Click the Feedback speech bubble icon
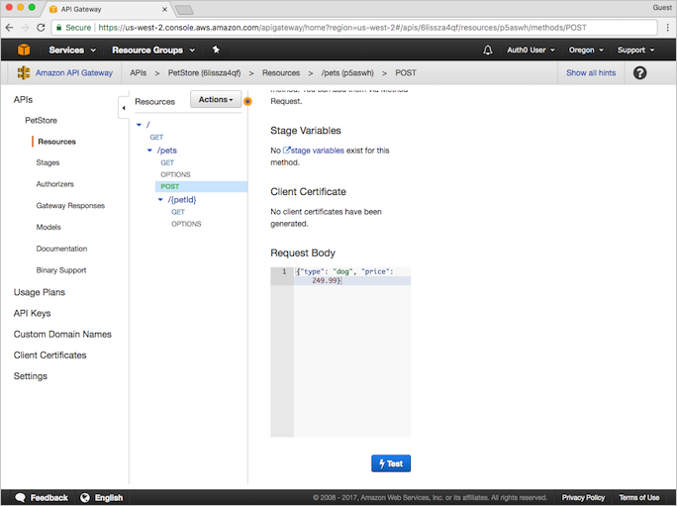This screenshot has width=677, height=506. pos(21,497)
